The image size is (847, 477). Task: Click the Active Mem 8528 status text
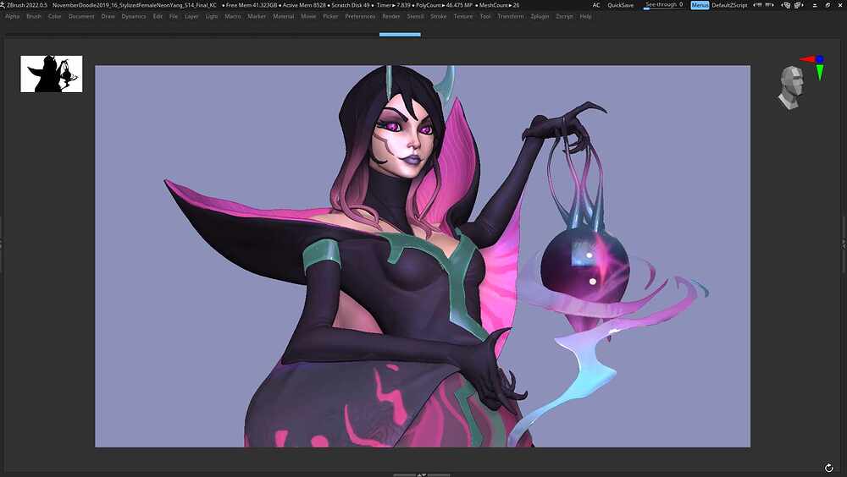click(304, 5)
